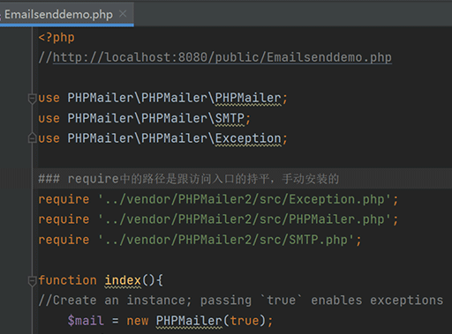Viewport: 452px width, 334px height.
Task: Click the $mail variable
Action: point(86,321)
